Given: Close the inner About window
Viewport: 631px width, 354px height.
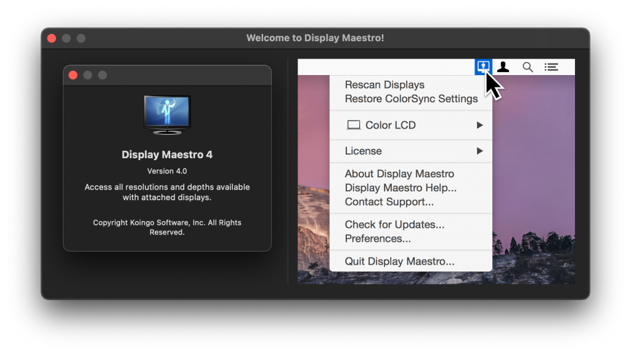Looking at the screenshot, I should pyautogui.click(x=73, y=75).
